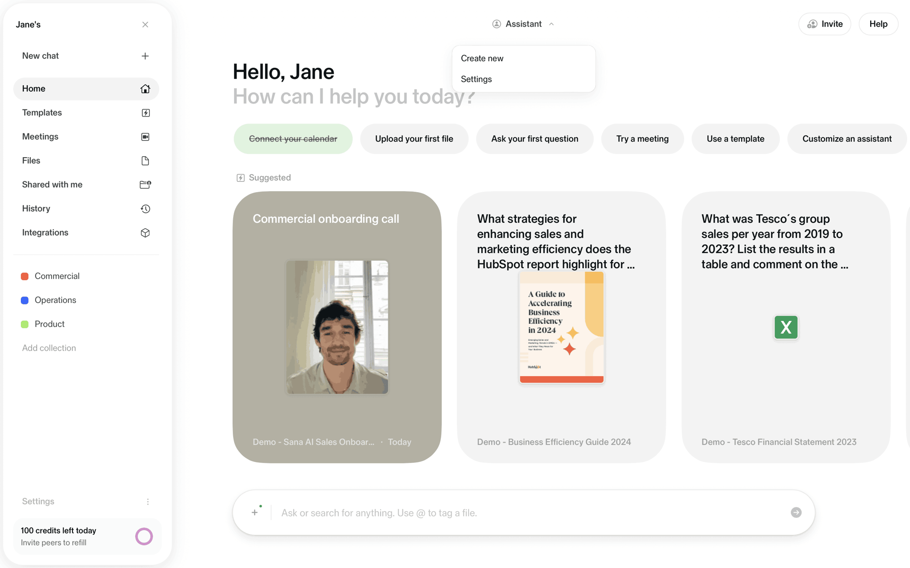This screenshot has height=568, width=910.
Task: Click the History clock icon
Action: pyautogui.click(x=146, y=209)
